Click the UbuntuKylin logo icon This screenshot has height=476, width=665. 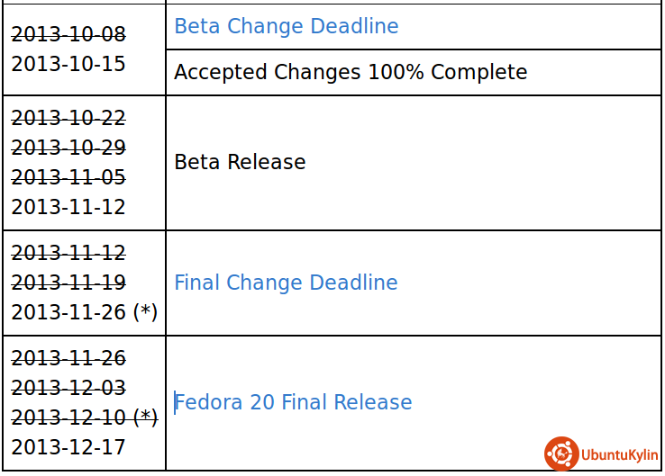tap(561, 454)
